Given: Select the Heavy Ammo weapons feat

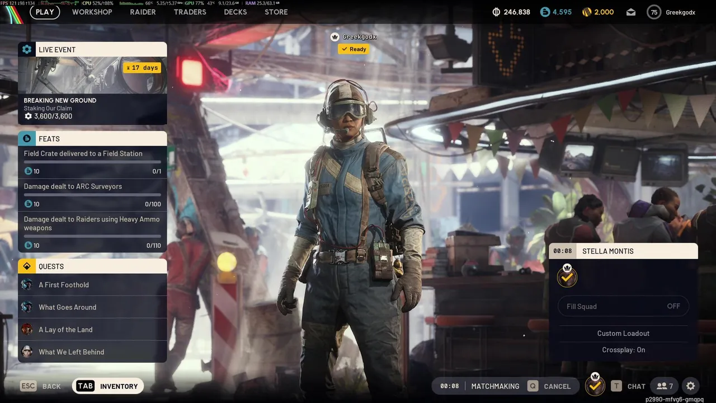Looking at the screenshot, I should pos(92,232).
